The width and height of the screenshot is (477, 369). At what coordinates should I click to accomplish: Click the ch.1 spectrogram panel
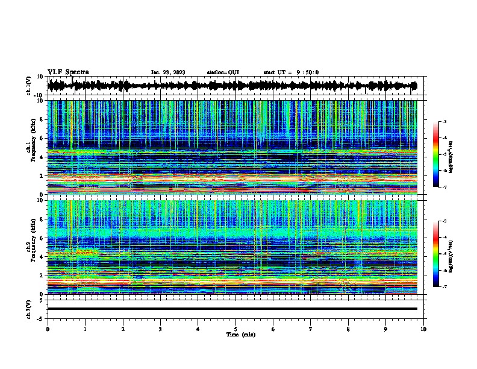pos(232,147)
